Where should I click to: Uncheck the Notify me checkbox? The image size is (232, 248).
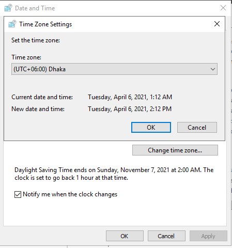[18, 194]
